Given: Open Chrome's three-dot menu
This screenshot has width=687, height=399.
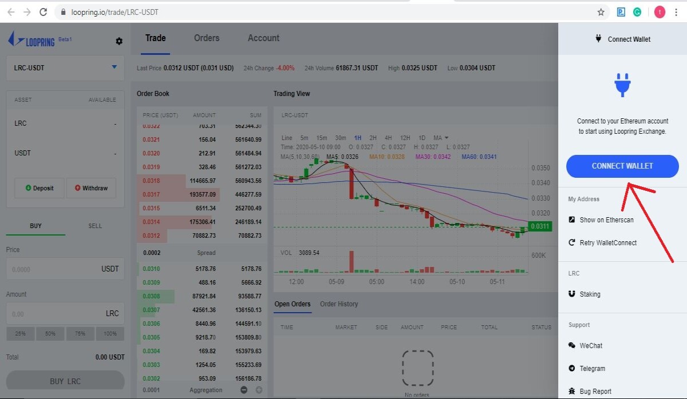Looking at the screenshot, I should click(x=677, y=11).
